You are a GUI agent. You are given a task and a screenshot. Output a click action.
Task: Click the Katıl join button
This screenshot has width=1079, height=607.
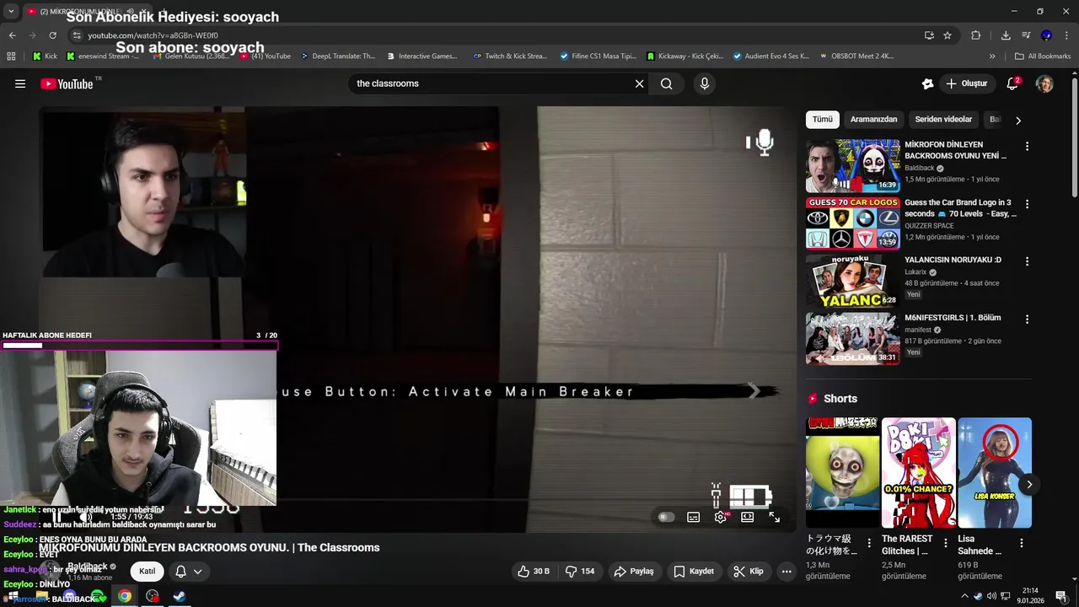[147, 572]
